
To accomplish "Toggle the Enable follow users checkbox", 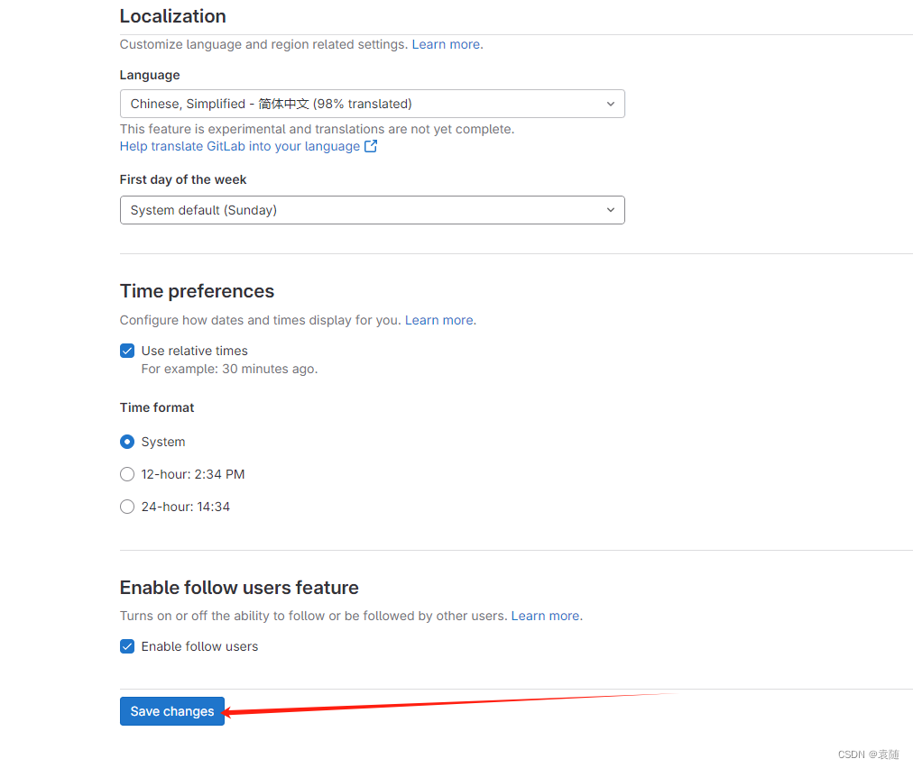I will tap(127, 646).
